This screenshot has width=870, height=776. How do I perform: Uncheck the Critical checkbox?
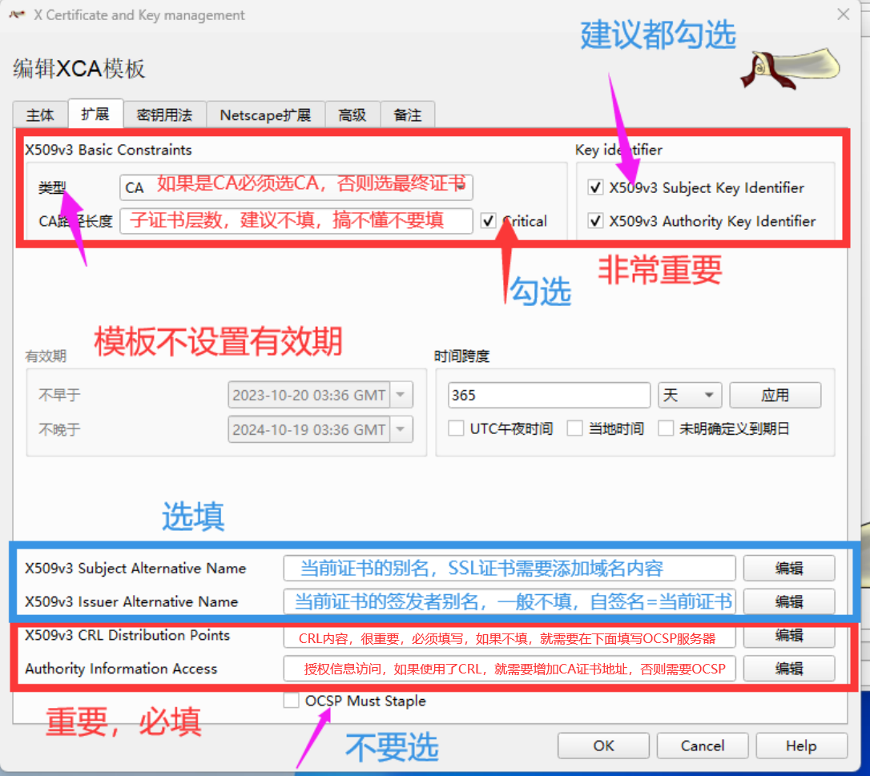(x=489, y=222)
